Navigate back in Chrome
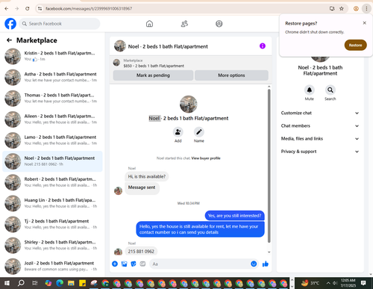373x289 pixels. tap(7, 8)
